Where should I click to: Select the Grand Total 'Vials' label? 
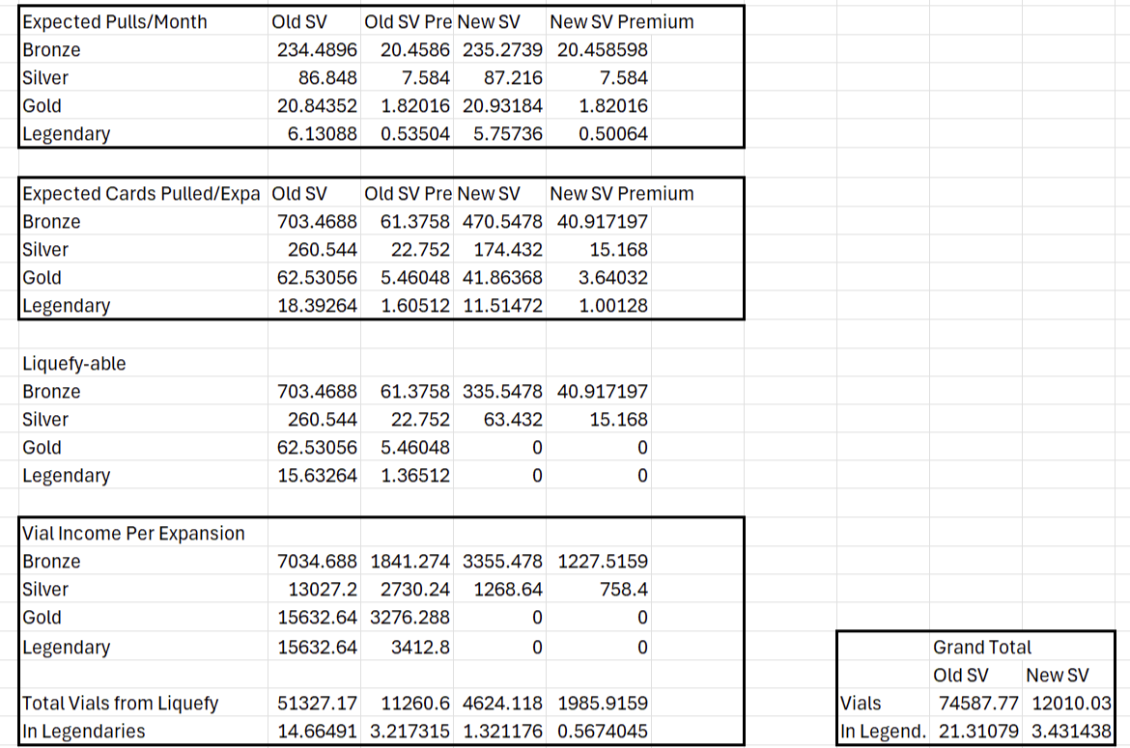[x=884, y=704]
